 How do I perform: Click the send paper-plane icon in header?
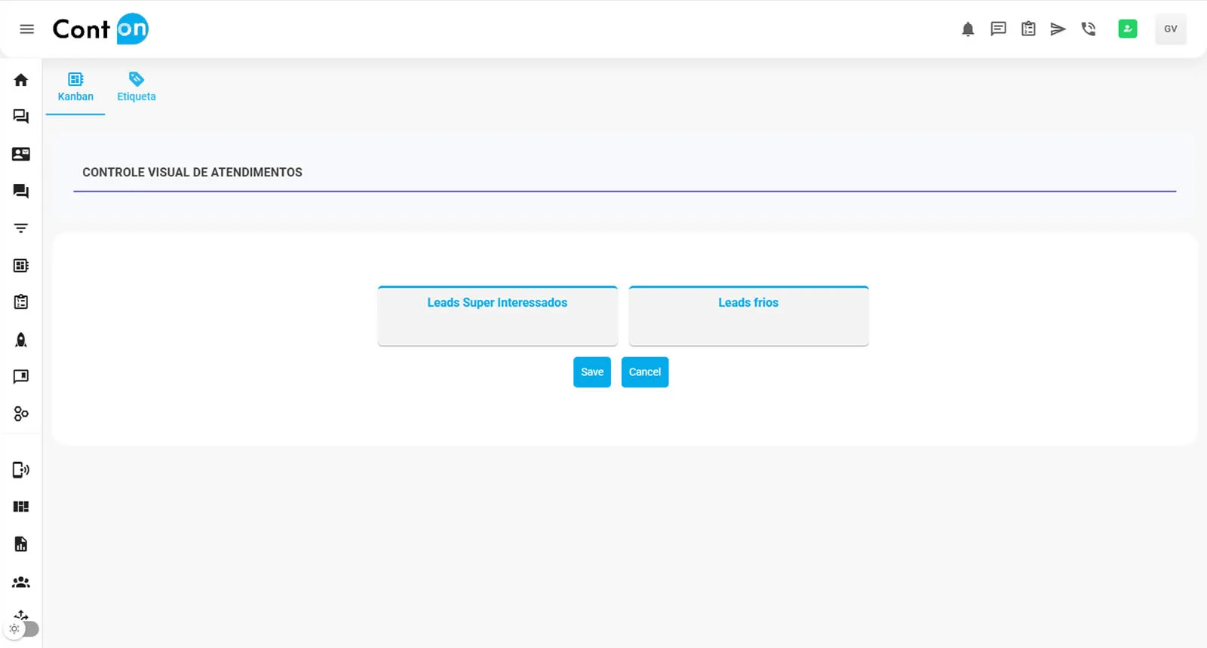(1058, 29)
